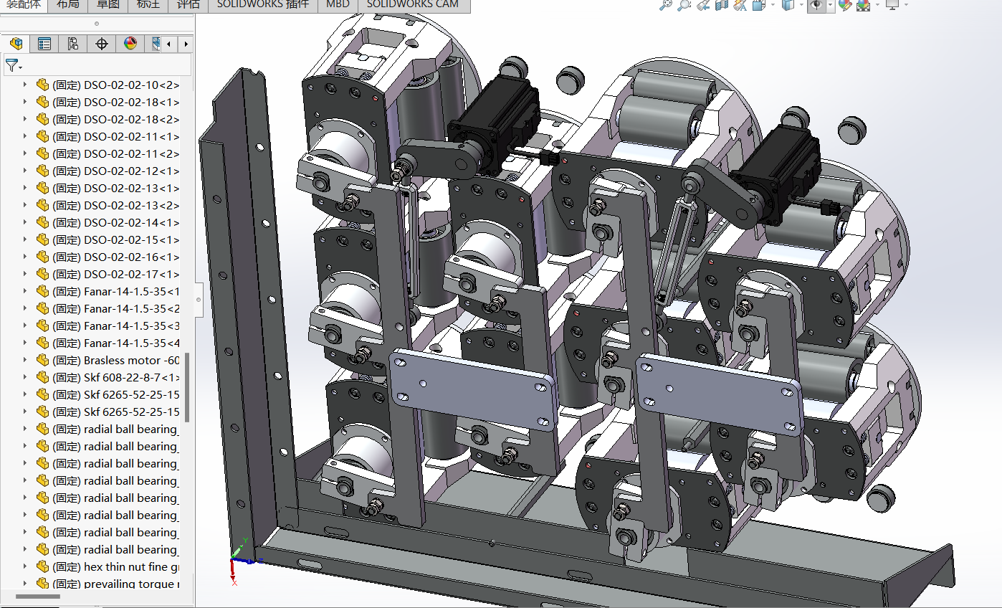1002x608 pixels.
Task: Open the filter funnel dropdown arrow
Action: [x=21, y=67]
